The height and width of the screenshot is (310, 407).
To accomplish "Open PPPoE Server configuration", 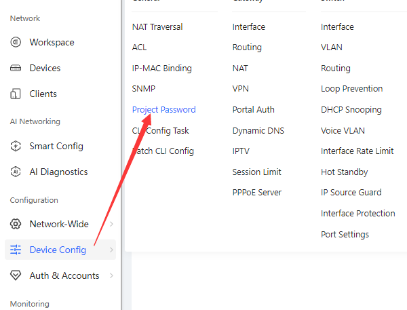I will point(257,193).
